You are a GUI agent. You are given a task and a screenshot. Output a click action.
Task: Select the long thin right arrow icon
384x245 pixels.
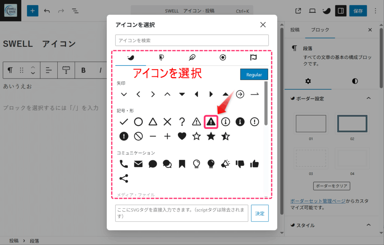[x=255, y=94]
